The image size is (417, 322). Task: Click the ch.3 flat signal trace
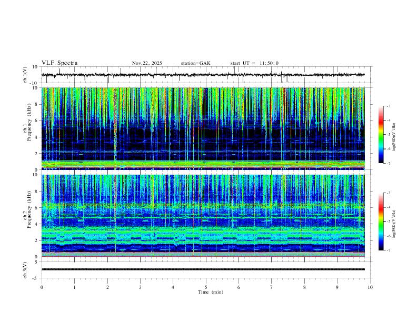point(203,269)
